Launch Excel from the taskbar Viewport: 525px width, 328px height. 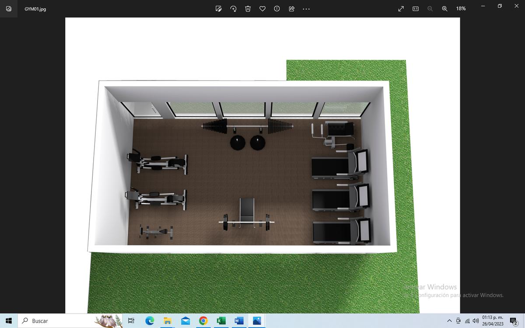[x=221, y=321]
